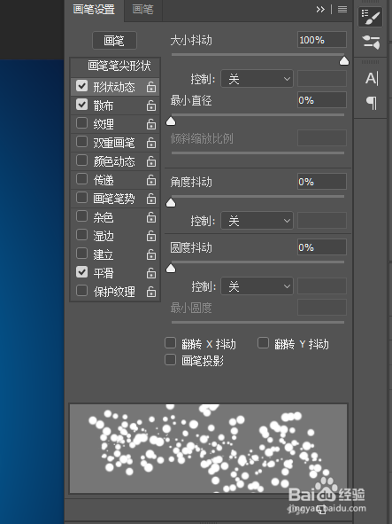Click the 画笔 presets button
The width and height of the screenshot is (392, 524).
pyautogui.click(x=114, y=41)
